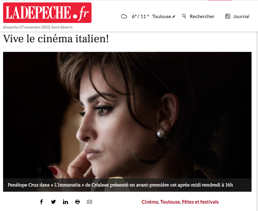Click the 6° / 11° temperature display

[140, 17]
